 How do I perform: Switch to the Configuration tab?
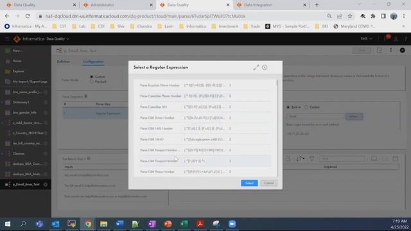[x=93, y=62]
